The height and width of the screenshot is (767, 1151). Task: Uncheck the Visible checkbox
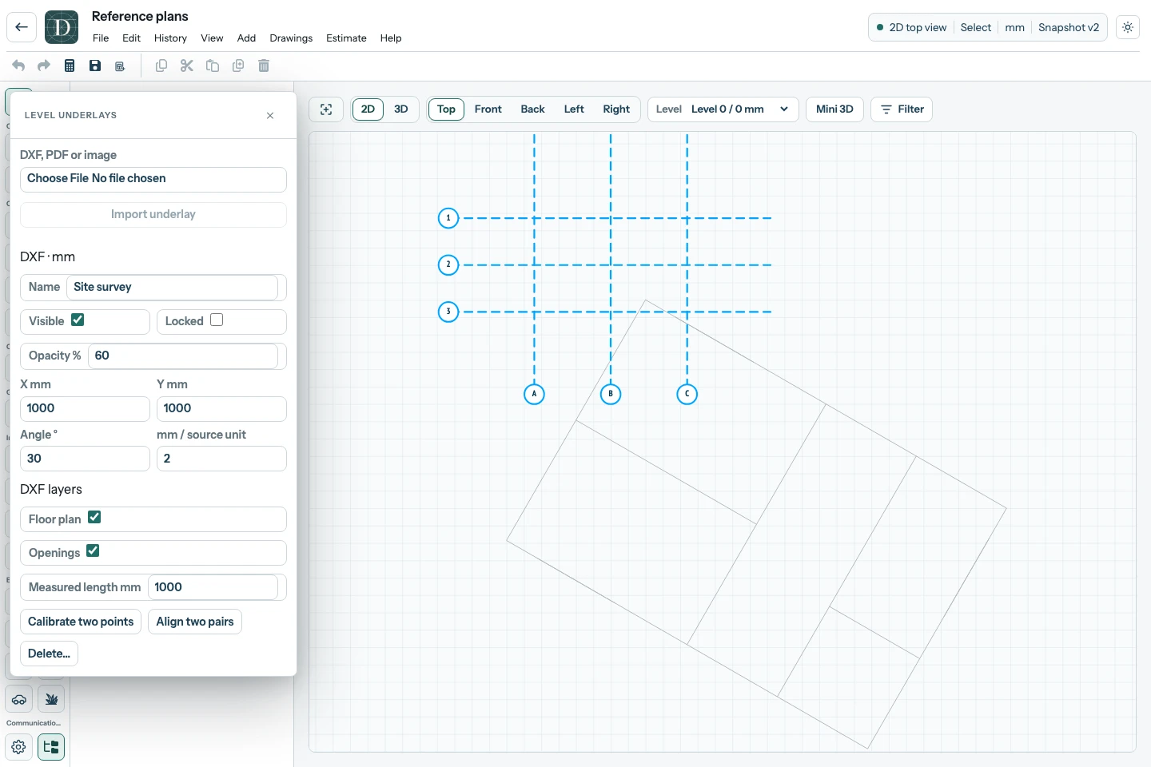click(x=78, y=320)
